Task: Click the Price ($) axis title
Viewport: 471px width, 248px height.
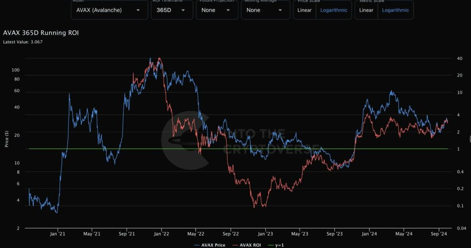Action: [6, 139]
